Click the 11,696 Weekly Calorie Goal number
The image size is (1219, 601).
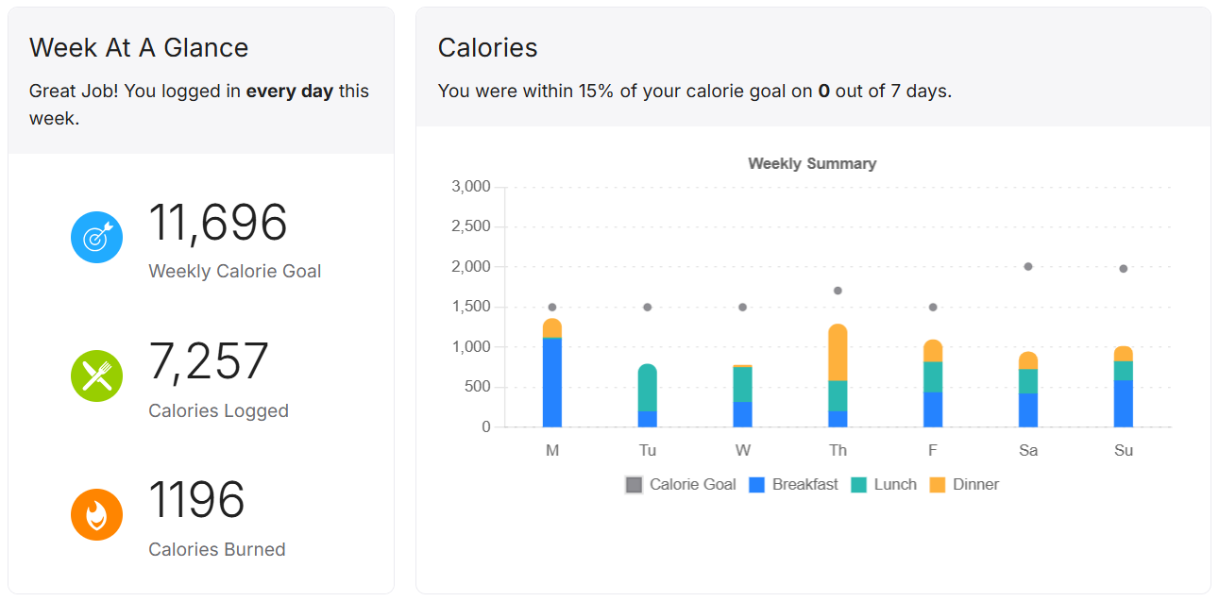tap(218, 224)
